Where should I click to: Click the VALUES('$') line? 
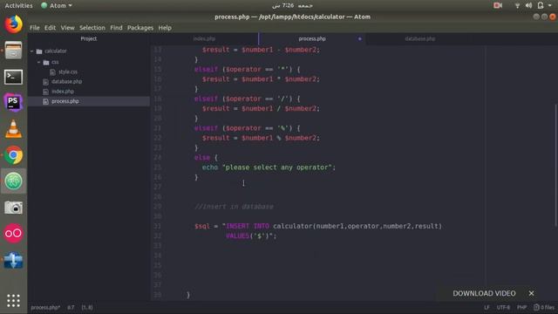coord(251,235)
